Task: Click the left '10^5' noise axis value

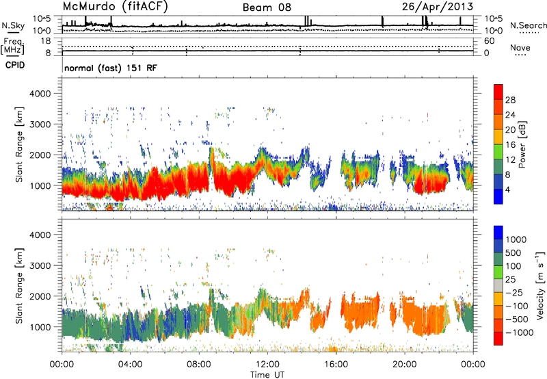Action: tap(42, 18)
